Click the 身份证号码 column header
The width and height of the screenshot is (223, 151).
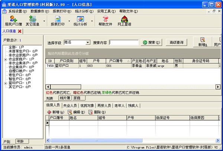point(201,61)
